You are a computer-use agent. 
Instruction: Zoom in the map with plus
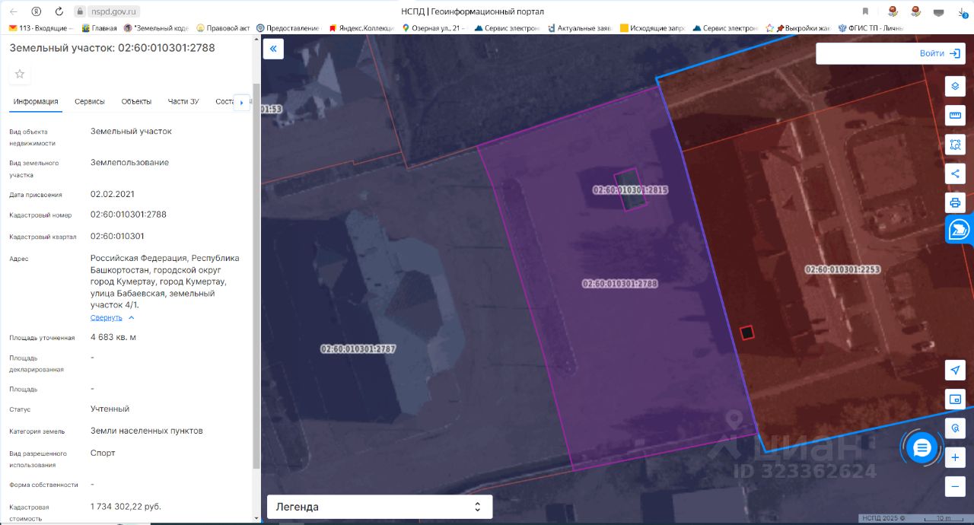tap(955, 458)
